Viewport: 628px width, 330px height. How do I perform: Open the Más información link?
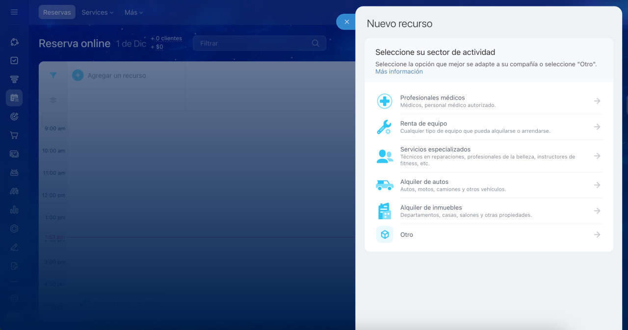click(399, 72)
